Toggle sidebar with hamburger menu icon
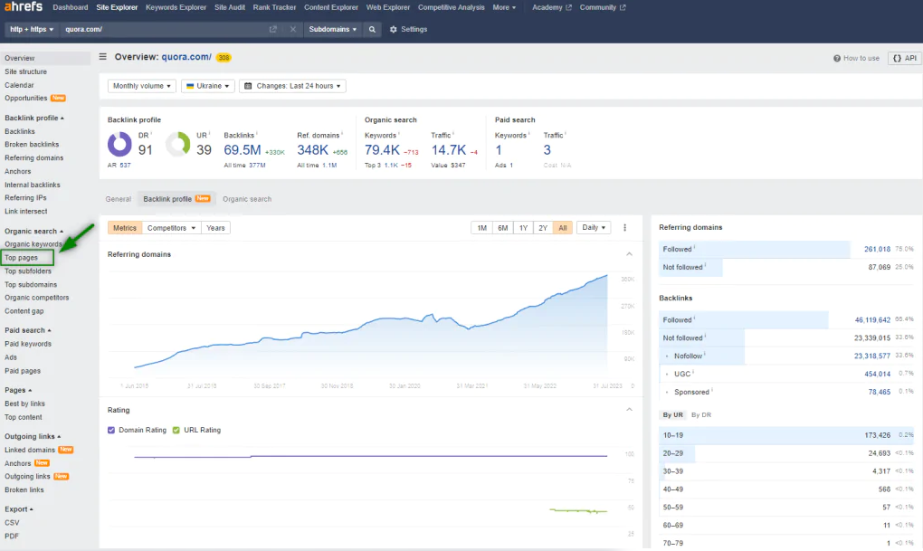The width and height of the screenshot is (923, 551). pos(103,57)
